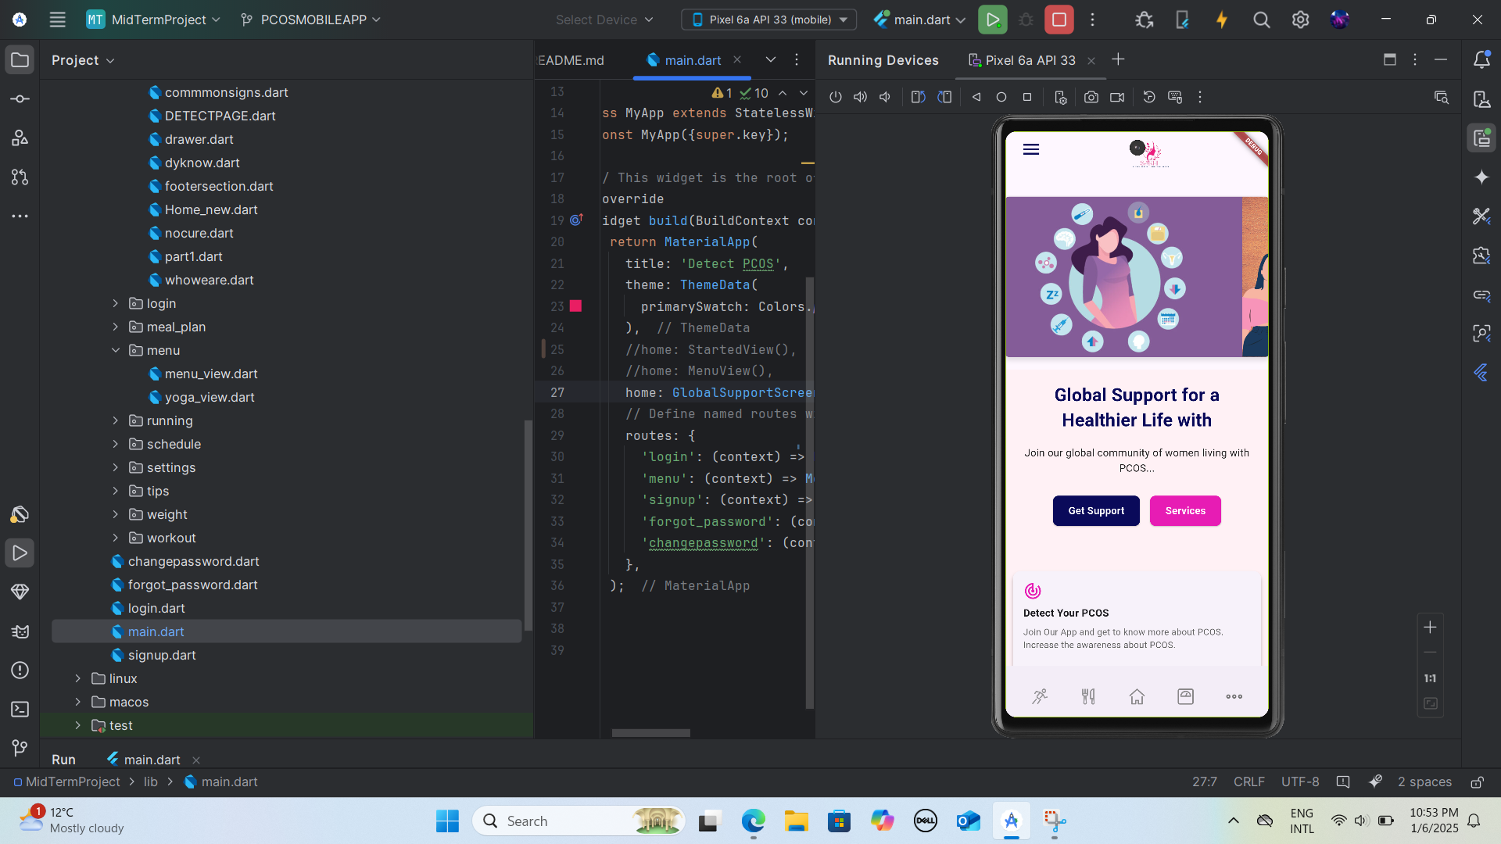Screen dimensions: 1501x844
Task: Rotate emulator left icon
Action: tap(918, 97)
